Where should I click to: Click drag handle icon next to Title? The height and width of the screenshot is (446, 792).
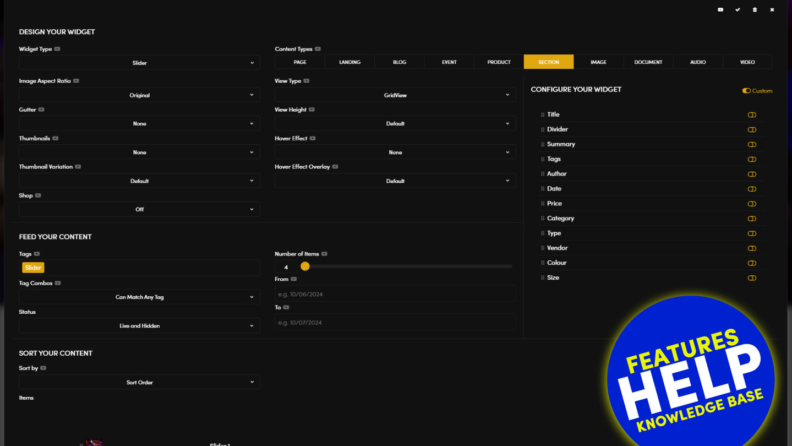543,115
